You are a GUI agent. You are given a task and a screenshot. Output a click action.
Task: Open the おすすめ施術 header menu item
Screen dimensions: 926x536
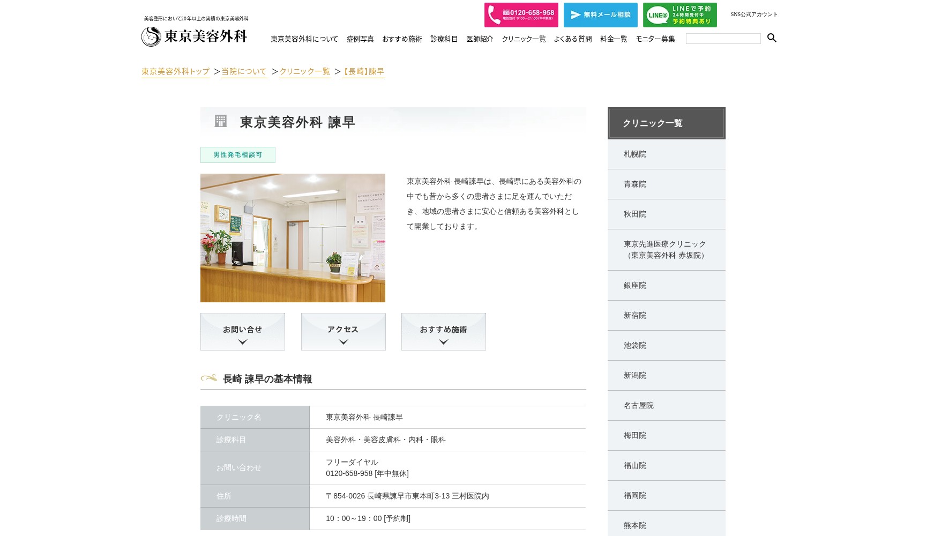[402, 39]
